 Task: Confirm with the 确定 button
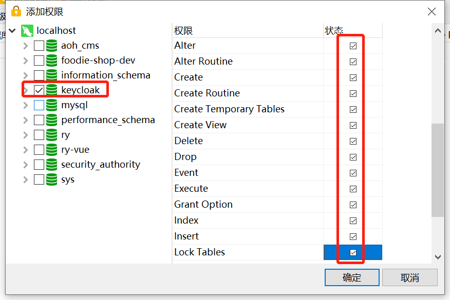click(352, 277)
